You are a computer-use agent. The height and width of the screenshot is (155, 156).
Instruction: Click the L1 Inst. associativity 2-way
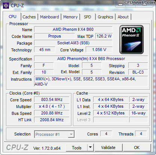(x=138, y=107)
